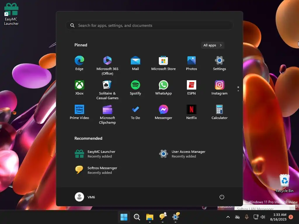
Task: Launch Prime Video
Action: (x=79, y=112)
